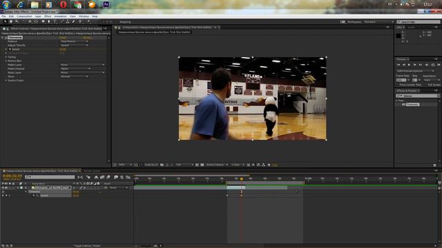This screenshot has height=248, width=442.
Task: Switch to the Audio tab beside Info
Action: pyautogui.click(x=412, y=28)
